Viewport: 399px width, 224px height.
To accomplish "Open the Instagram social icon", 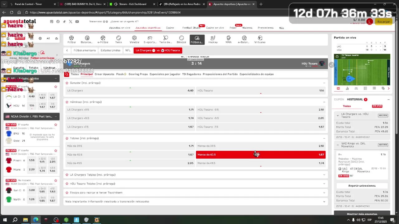I will click(x=51, y=21).
